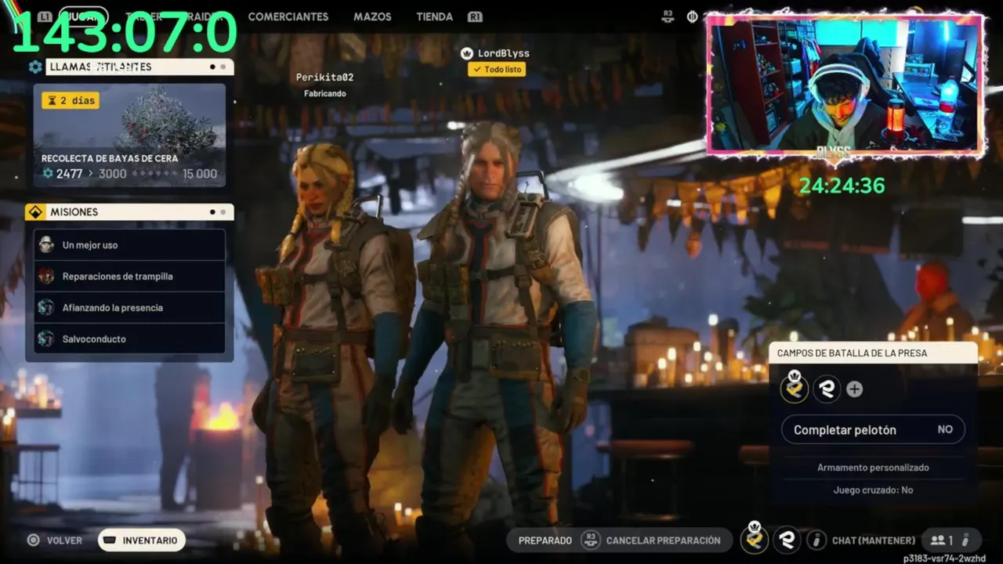Select the icon for Afianzando la presencia
This screenshot has height=564, width=1003.
click(x=46, y=307)
